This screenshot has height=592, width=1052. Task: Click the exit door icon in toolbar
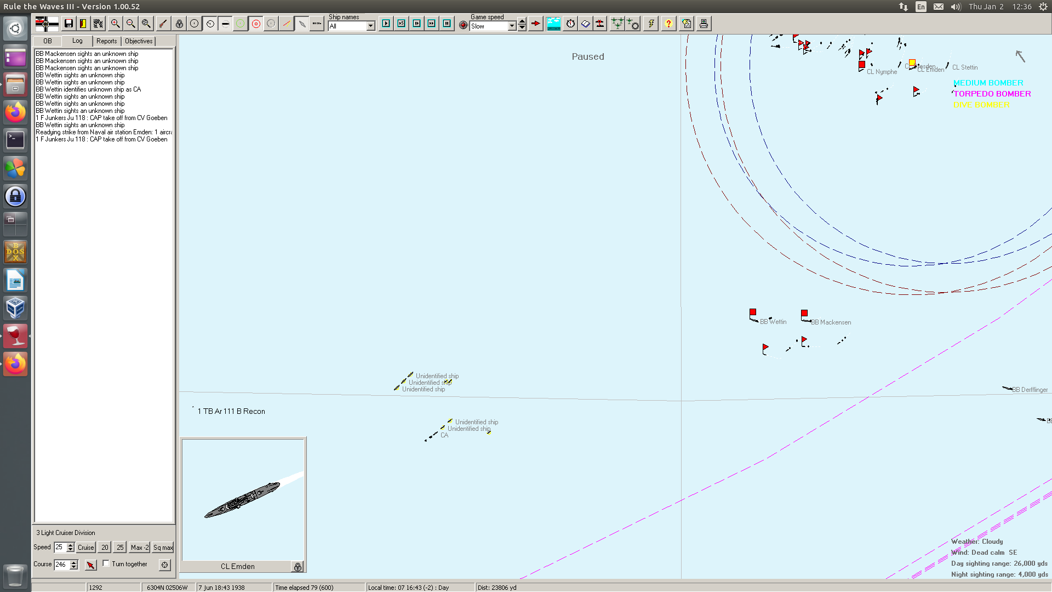pos(83,24)
